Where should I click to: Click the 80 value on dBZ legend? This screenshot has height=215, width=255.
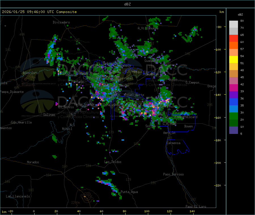tap(242, 21)
